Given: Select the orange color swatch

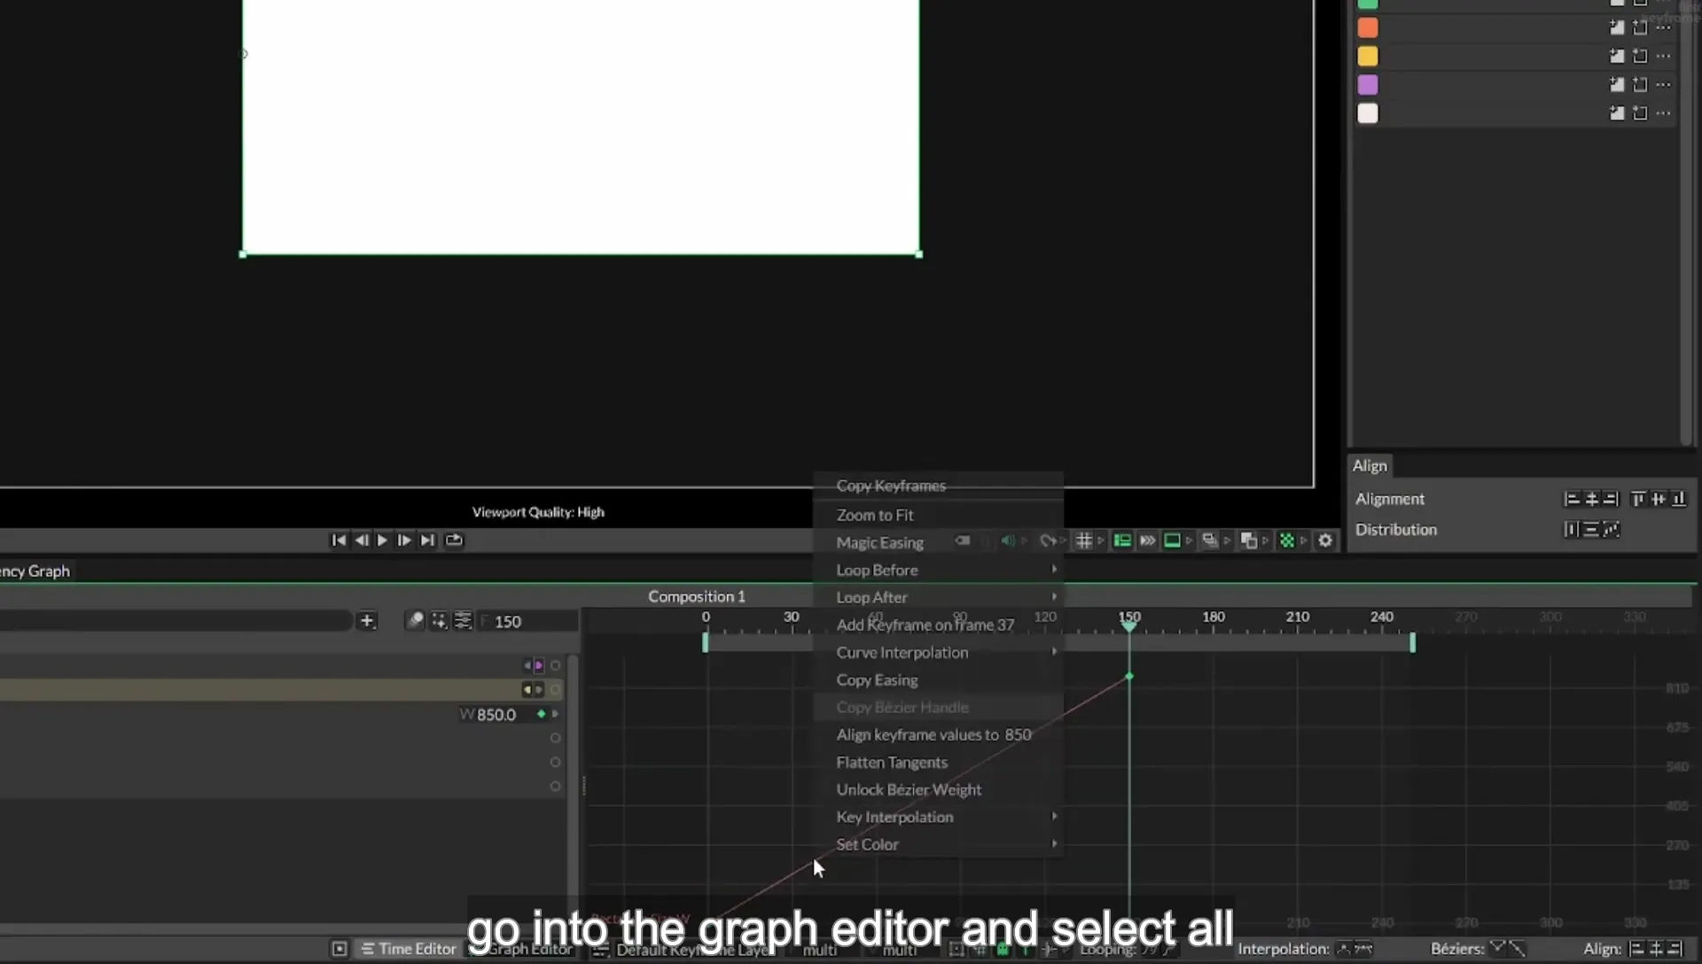Looking at the screenshot, I should 1368,28.
